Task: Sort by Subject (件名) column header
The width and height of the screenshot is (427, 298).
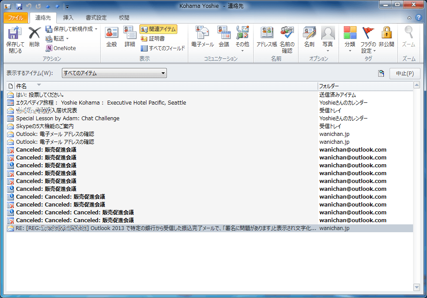Action: [x=166, y=86]
